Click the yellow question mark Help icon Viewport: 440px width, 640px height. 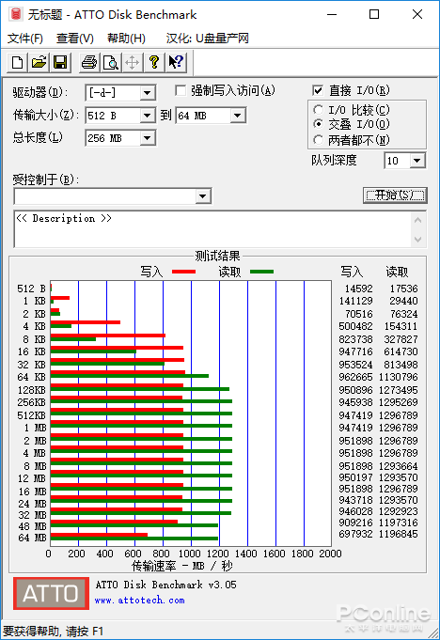click(154, 62)
